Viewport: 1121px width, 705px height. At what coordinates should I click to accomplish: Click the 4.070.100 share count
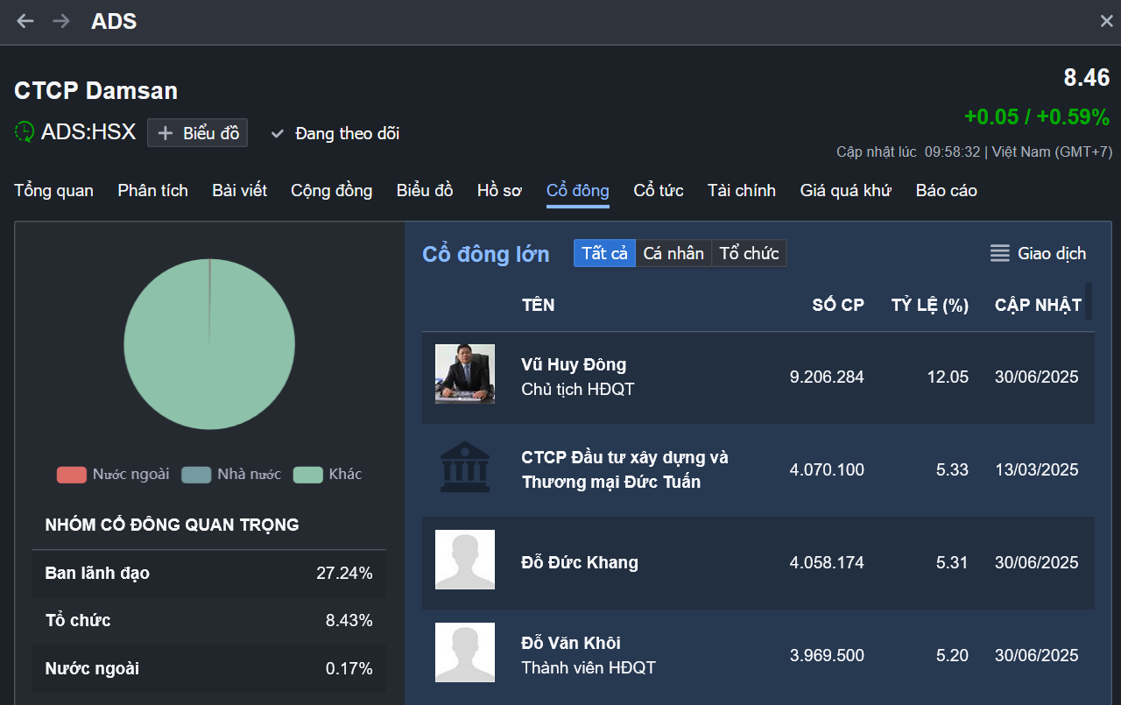827,470
